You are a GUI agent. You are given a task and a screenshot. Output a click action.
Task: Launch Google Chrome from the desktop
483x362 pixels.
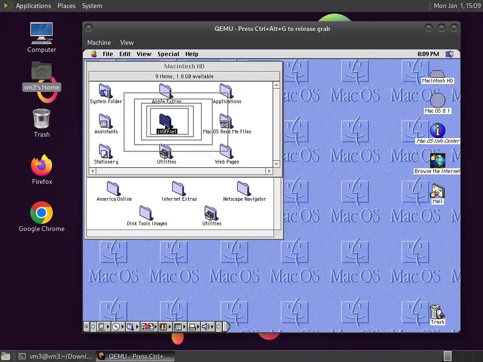(42, 217)
